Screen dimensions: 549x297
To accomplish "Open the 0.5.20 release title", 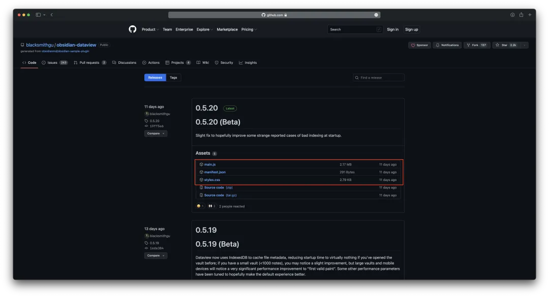I will point(206,108).
